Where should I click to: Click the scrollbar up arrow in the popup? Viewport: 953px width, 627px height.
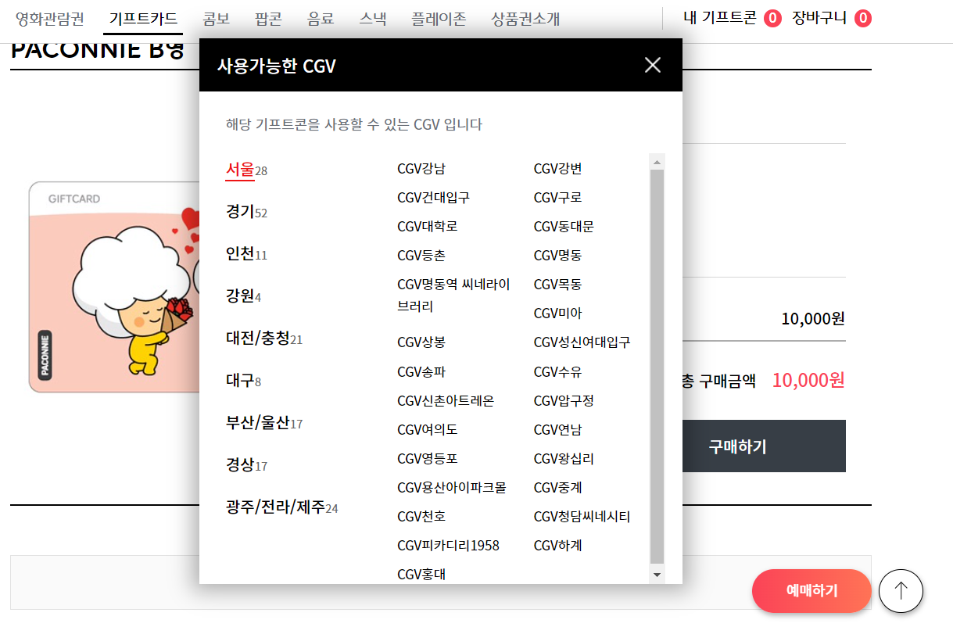[657, 163]
